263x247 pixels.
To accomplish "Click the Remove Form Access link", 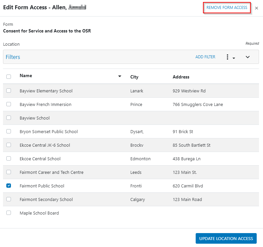I will [227, 8].
